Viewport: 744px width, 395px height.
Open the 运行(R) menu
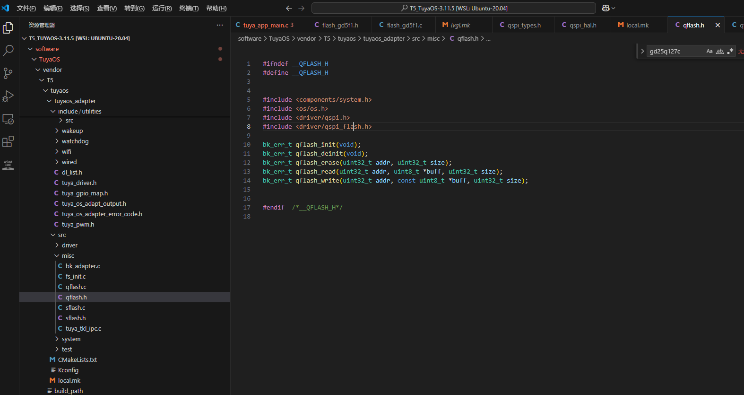(x=162, y=8)
